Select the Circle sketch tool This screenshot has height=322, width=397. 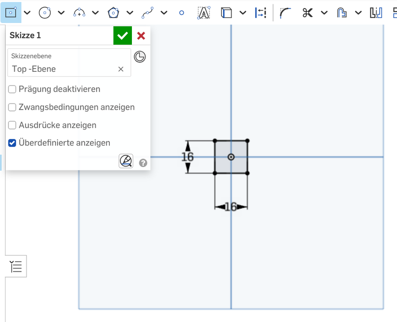click(45, 12)
